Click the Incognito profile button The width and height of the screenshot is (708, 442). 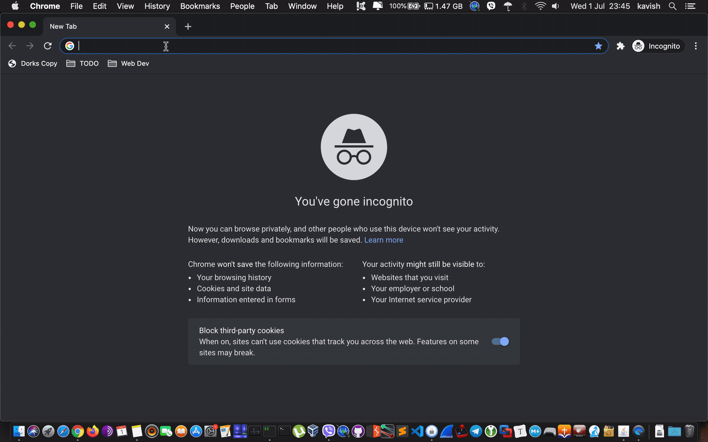click(658, 46)
